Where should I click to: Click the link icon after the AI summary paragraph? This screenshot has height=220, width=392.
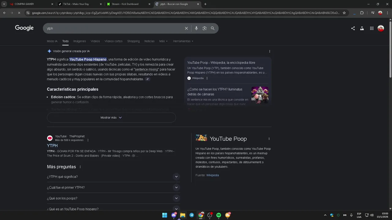pyautogui.click(x=148, y=79)
